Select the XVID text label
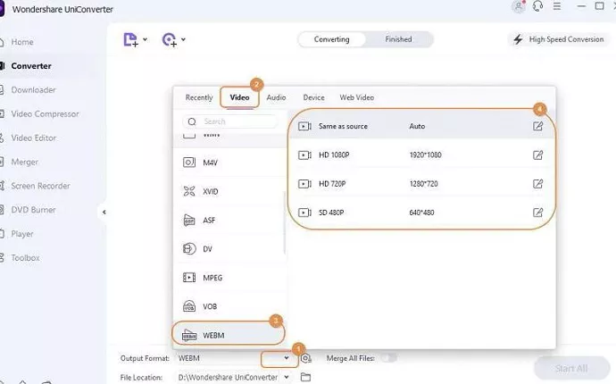Screen dimensions: 616x384 click(x=211, y=191)
